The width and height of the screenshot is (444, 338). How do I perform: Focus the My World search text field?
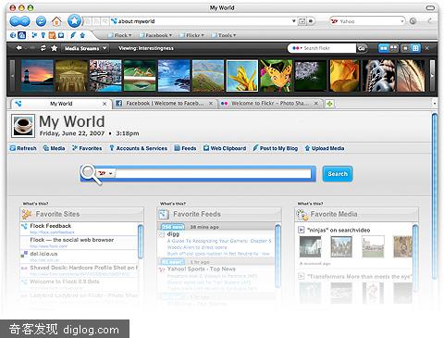pyautogui.click(x=214, y=173)
